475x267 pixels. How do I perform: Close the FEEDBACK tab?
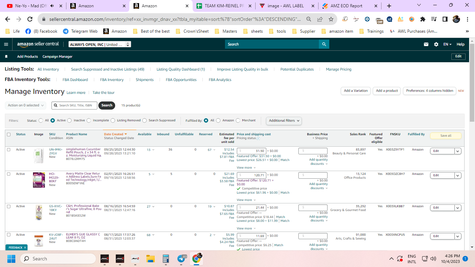25,248
